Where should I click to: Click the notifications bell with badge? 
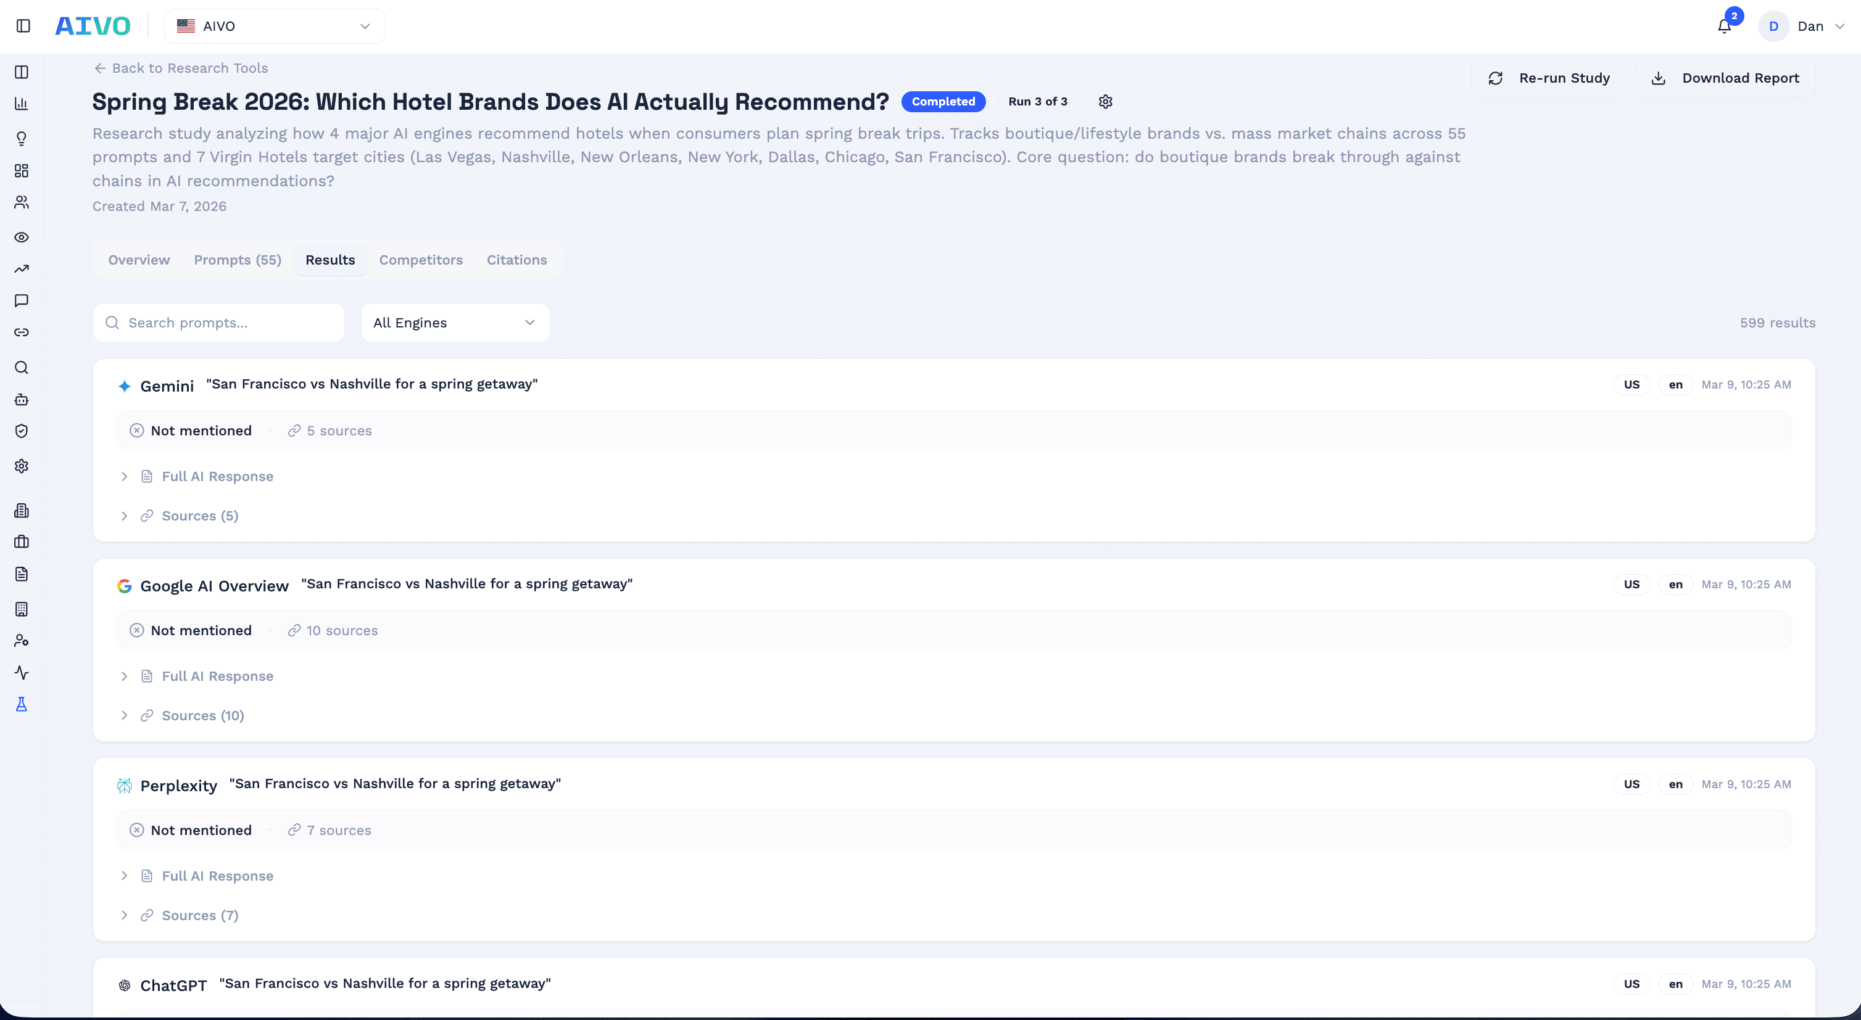tap(1724, 26)
